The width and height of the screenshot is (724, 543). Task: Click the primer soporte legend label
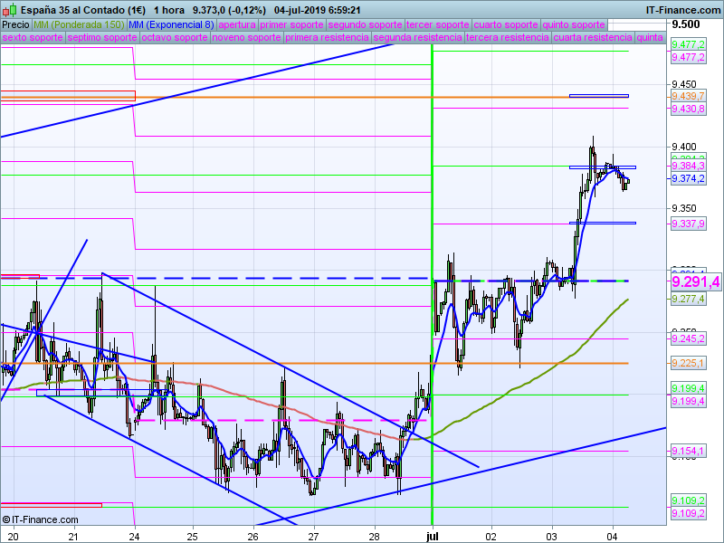pyautogui.click(x=291, y=24)
